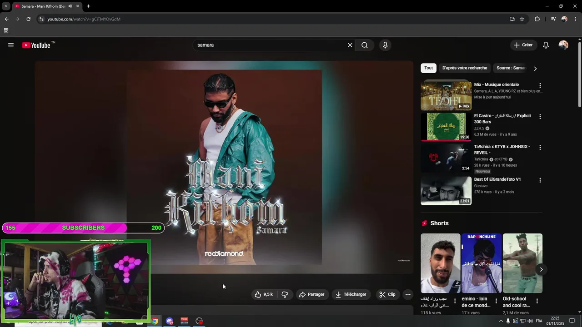Show hidden system tray icons arrow
Image resolution: width=582 pixels, height=327 pixels.
[501, 321]
